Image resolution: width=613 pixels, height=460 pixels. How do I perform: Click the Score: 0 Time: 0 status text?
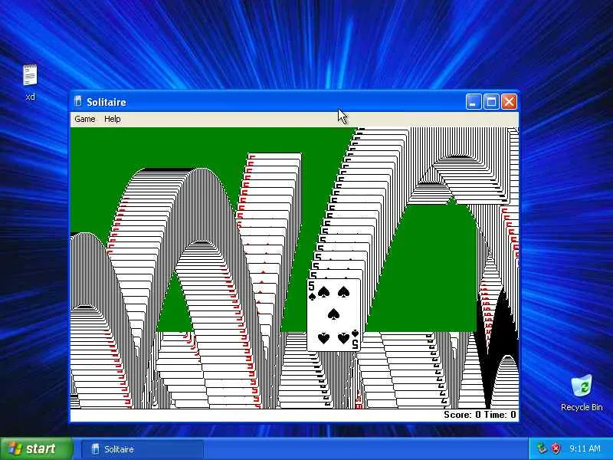pyautogui.click(x=480, y=415)
